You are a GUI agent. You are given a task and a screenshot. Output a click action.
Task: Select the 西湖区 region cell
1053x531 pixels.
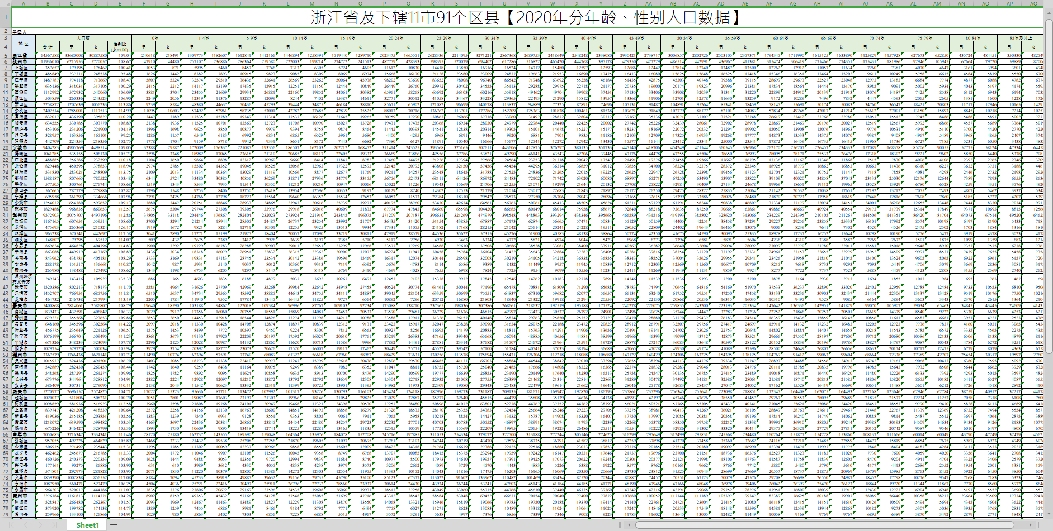23,92
